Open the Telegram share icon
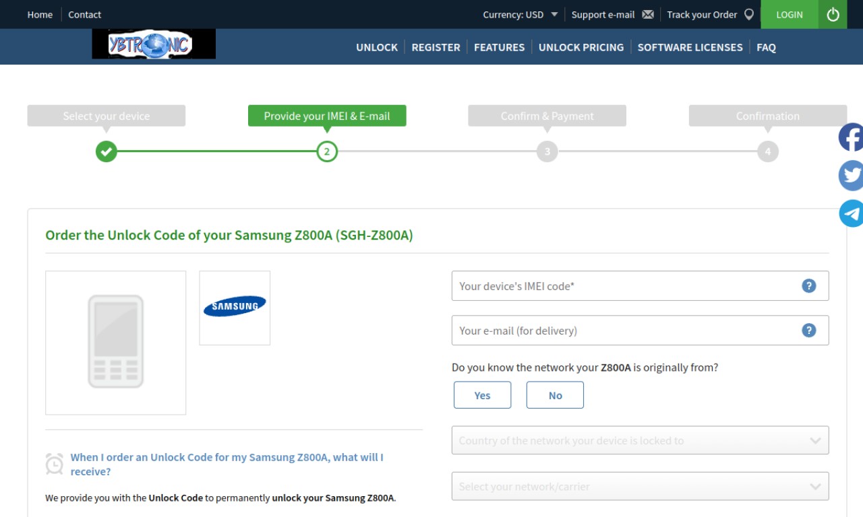863x517 pixels. tap(851, 213)
